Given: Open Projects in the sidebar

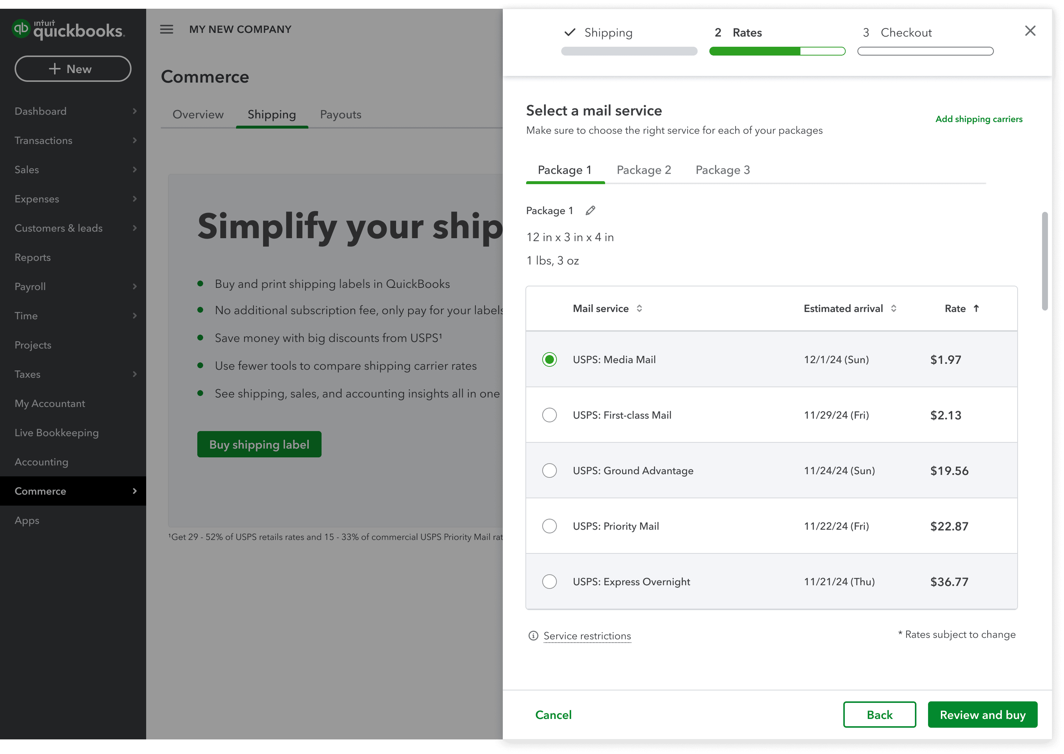Looking at the screenshot, I should pyautogui.click(x=73, y=345).
